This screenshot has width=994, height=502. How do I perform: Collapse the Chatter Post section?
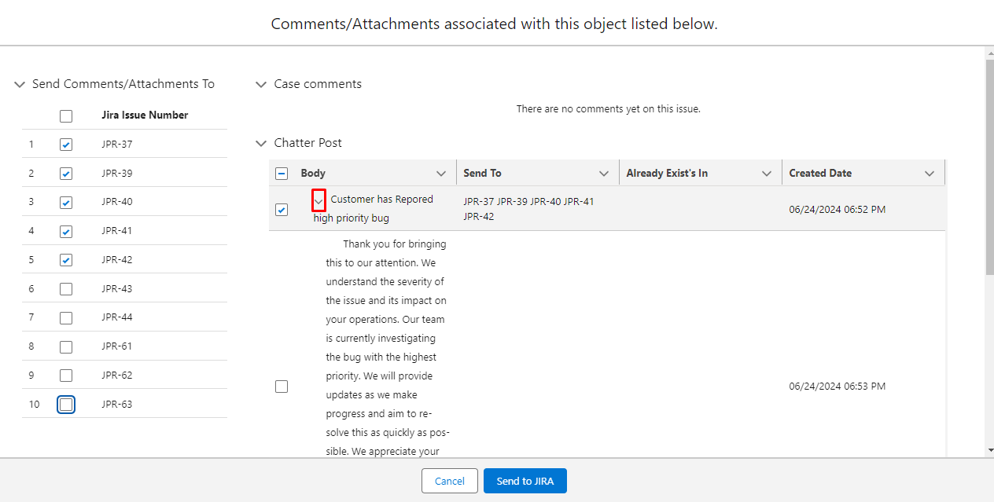pyautogui.click(x=261, y=143)
